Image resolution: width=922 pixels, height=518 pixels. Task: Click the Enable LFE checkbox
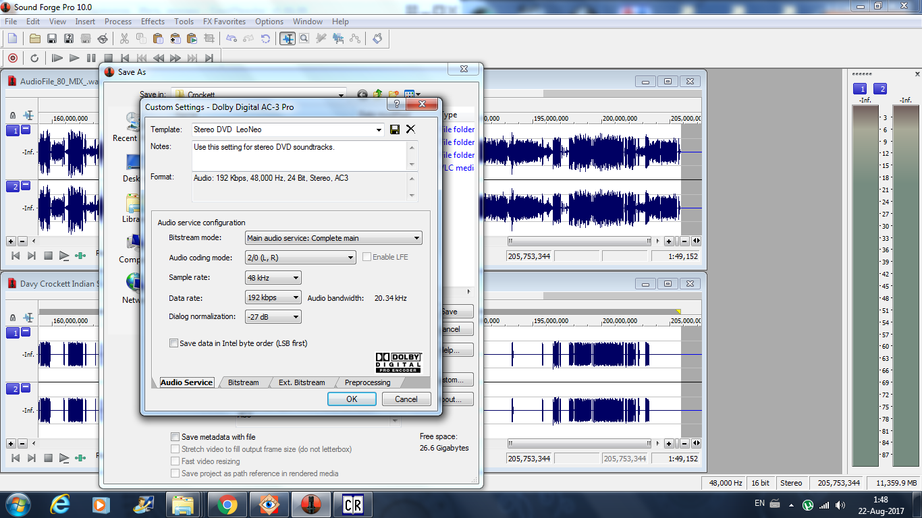pos(367,257)
